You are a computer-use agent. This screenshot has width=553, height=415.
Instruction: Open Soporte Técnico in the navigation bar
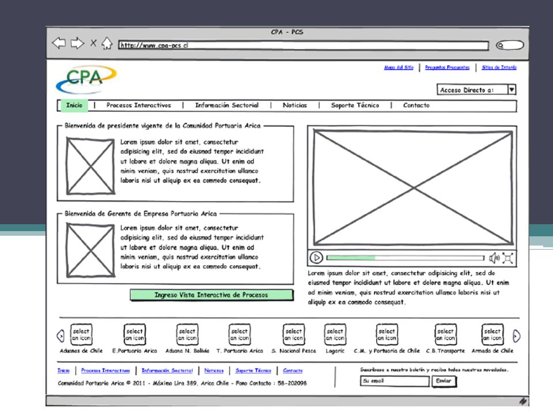click(355, 105)
